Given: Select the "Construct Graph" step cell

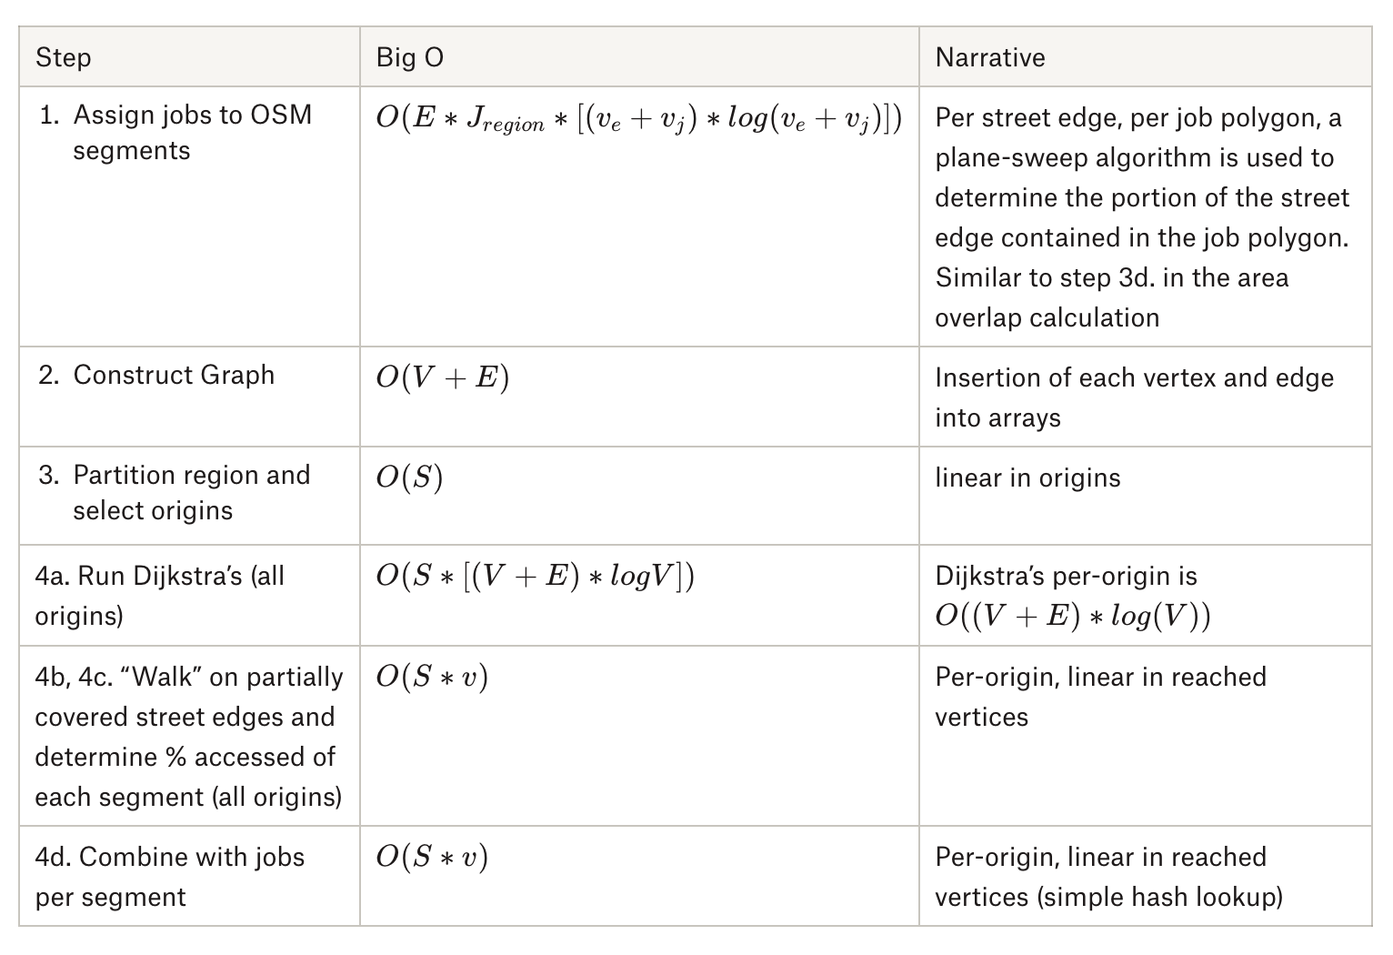Looking at the screenshot, I should [x=174, y=375].
